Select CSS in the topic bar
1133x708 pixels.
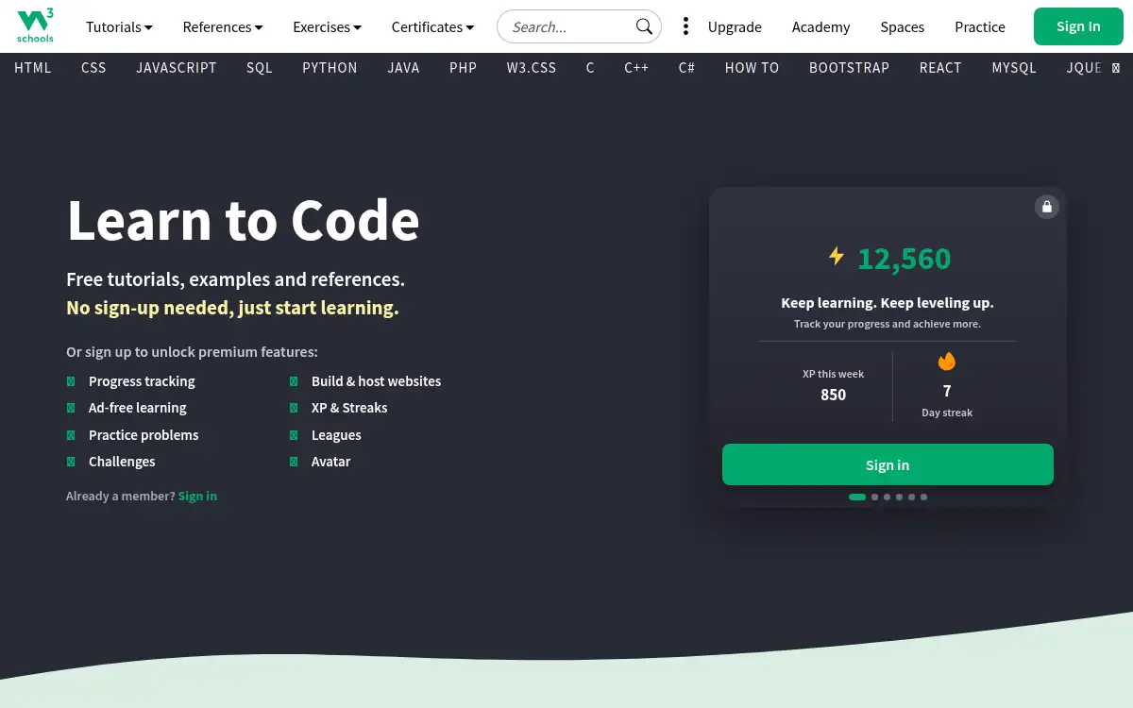pos(93,68)
